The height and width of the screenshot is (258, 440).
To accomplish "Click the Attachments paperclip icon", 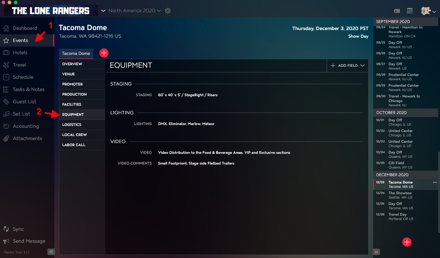I will [x=6, y=138].
